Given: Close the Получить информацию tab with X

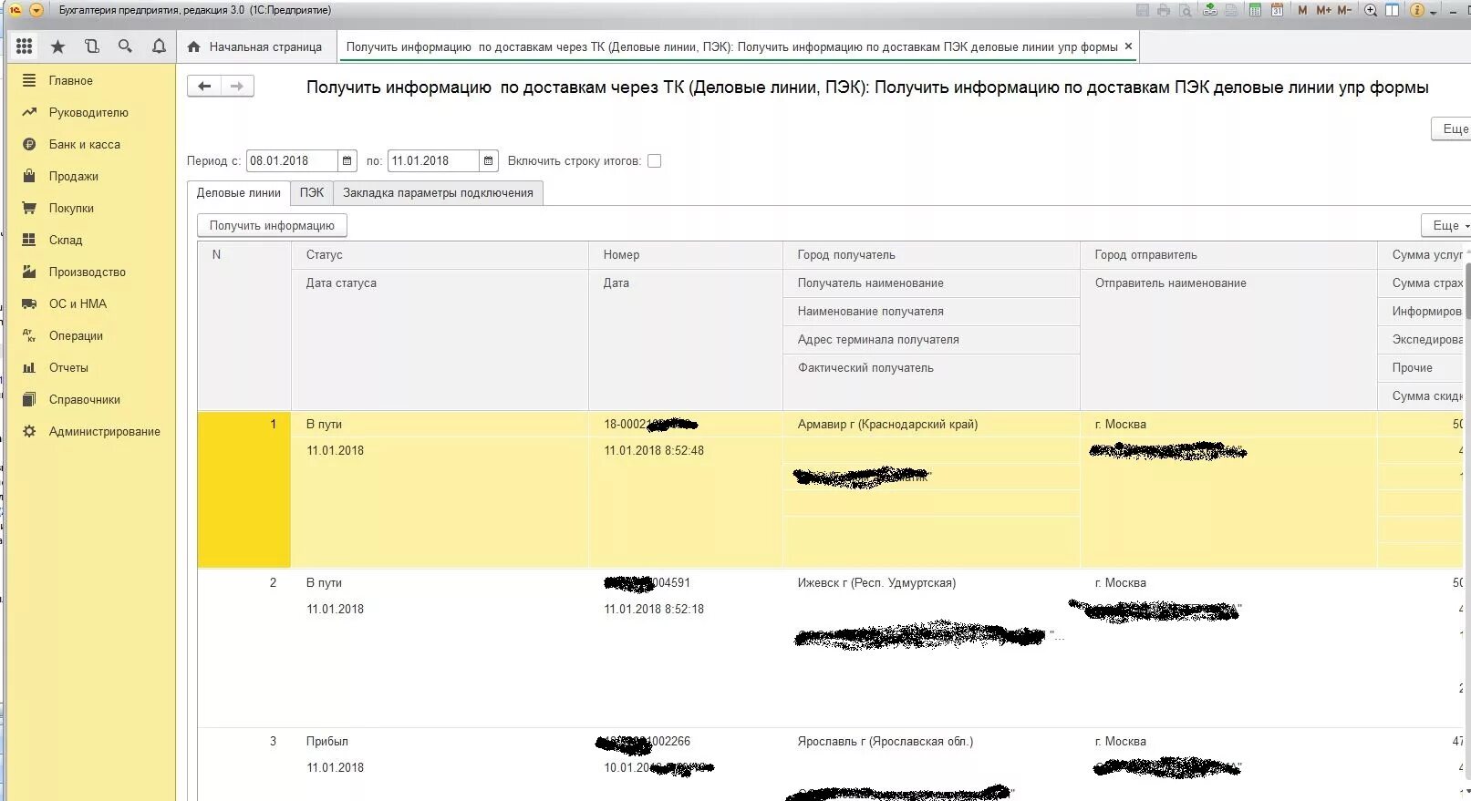Looking at the screenshot, I should [x=1128, y=46].
